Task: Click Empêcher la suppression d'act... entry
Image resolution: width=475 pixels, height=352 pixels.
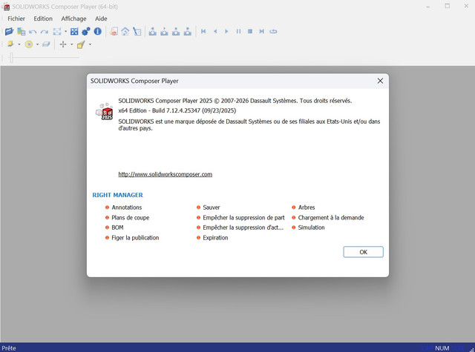Action: [243, 228]
